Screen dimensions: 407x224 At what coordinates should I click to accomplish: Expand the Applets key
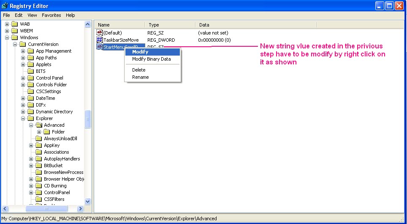[23, 64]
